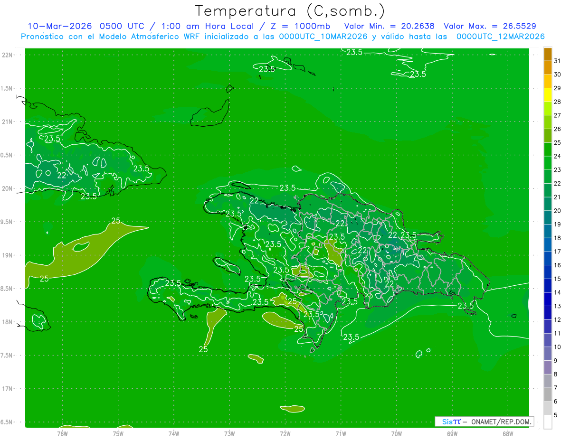Screen dimensions: 570x440
Task: Click the "14" label on the color scale
Action: pos(557,292)
